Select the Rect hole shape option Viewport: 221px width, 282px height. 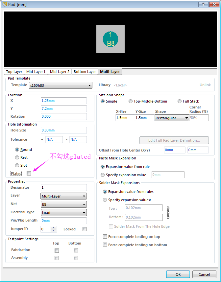click(x=17, y=157)
